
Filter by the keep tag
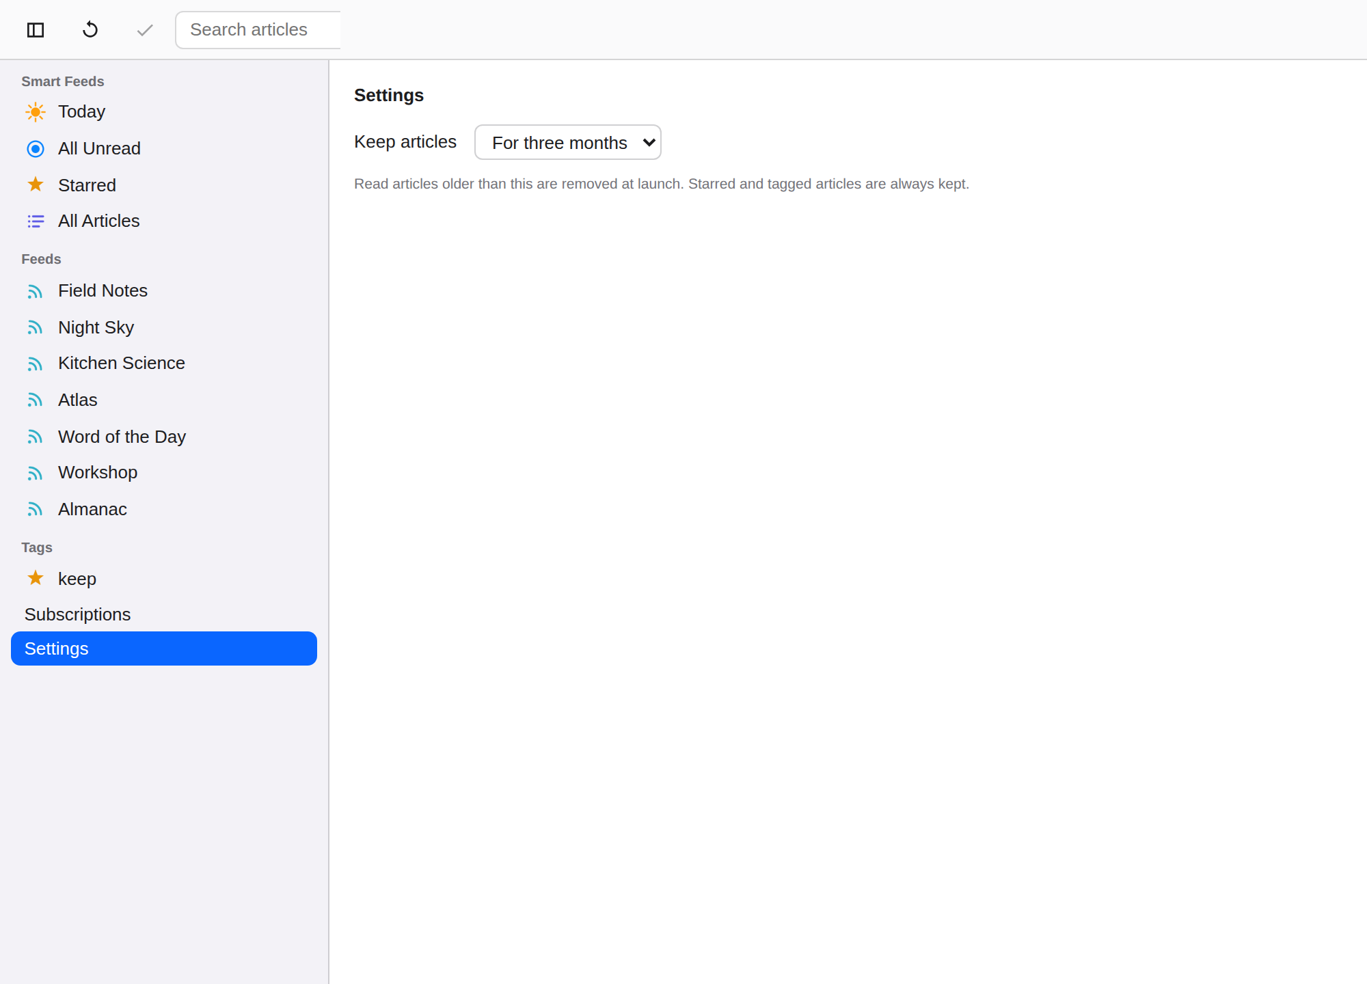coord(164,579)
